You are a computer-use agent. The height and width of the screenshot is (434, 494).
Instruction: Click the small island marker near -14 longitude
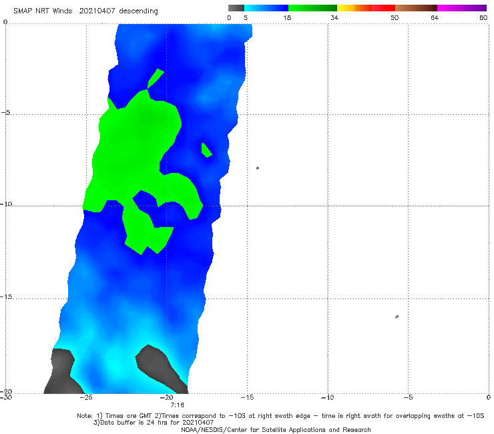[x=258, y=168]
